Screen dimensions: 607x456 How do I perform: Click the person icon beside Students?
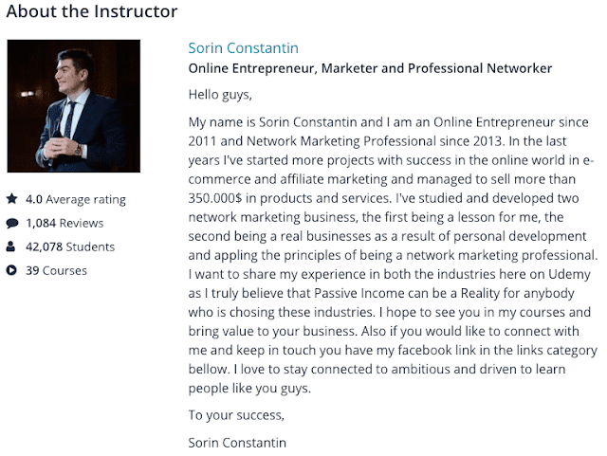pos(11,247)
